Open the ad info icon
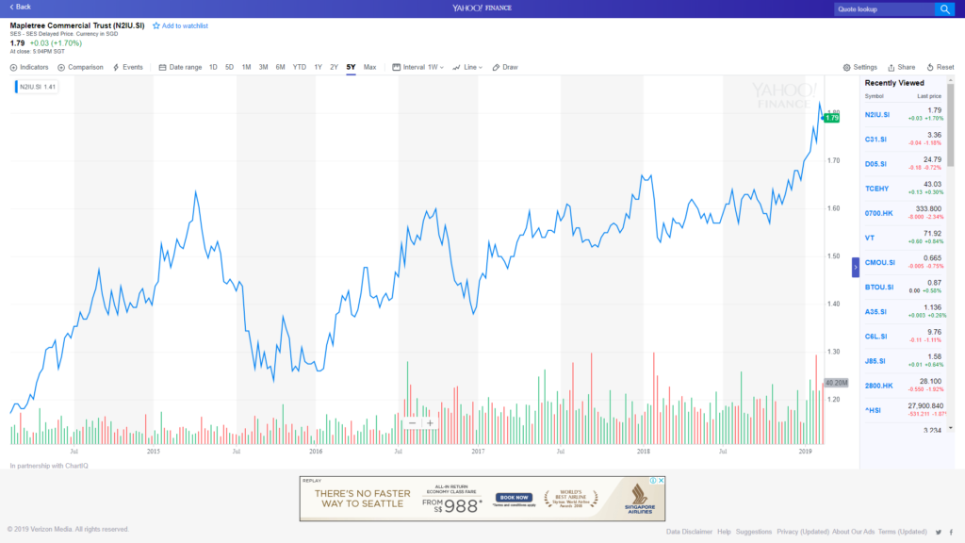This screenshot has width=965, height=543. pos(653,480)
